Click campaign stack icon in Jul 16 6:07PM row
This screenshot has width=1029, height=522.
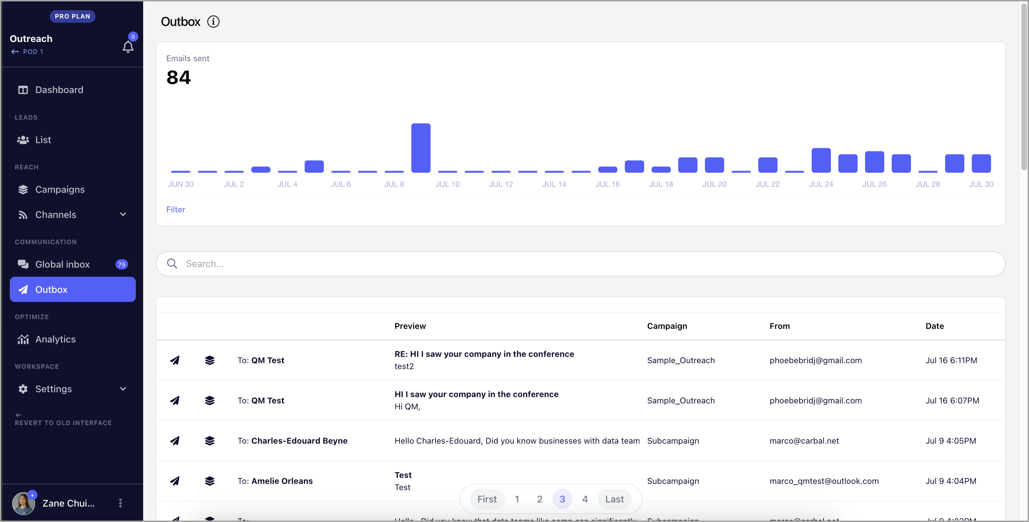tap(210, 401)
